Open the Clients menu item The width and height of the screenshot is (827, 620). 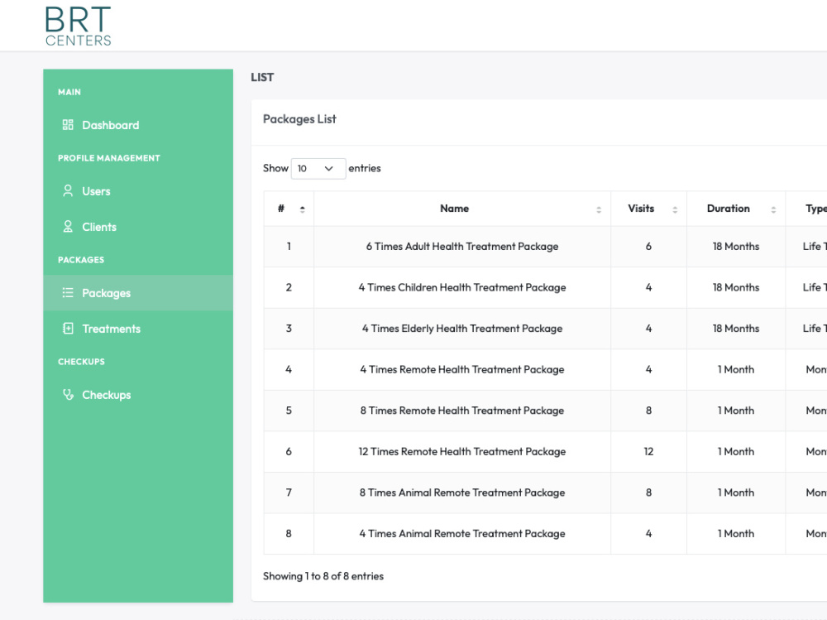(138, 227)
